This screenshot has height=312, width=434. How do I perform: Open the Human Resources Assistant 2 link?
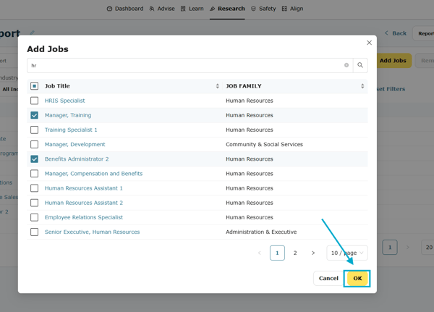[x=84, y=203]
